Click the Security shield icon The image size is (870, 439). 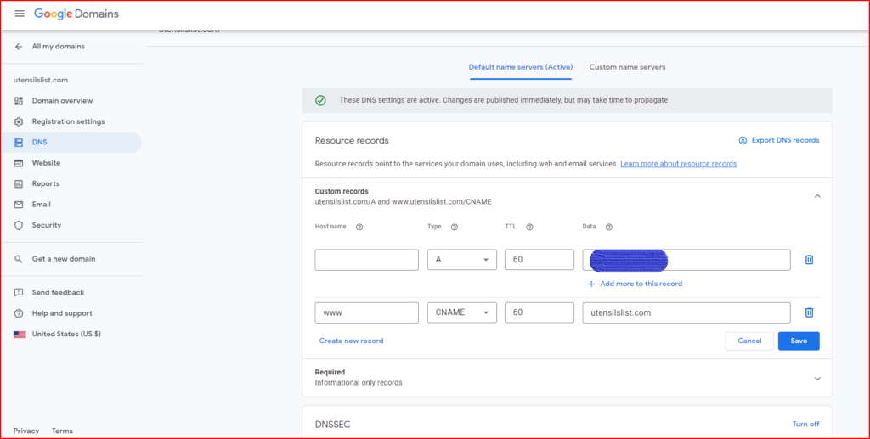(19, 225)
